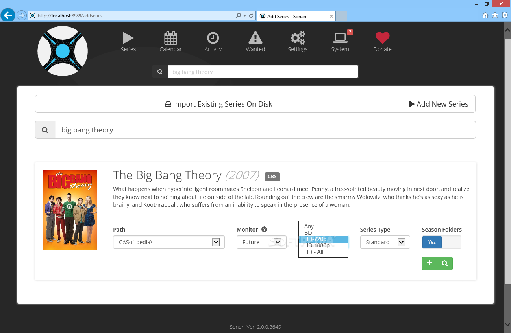Click the CBS network label
Viewport: 511px width, 333px height.
coord(272,177)
